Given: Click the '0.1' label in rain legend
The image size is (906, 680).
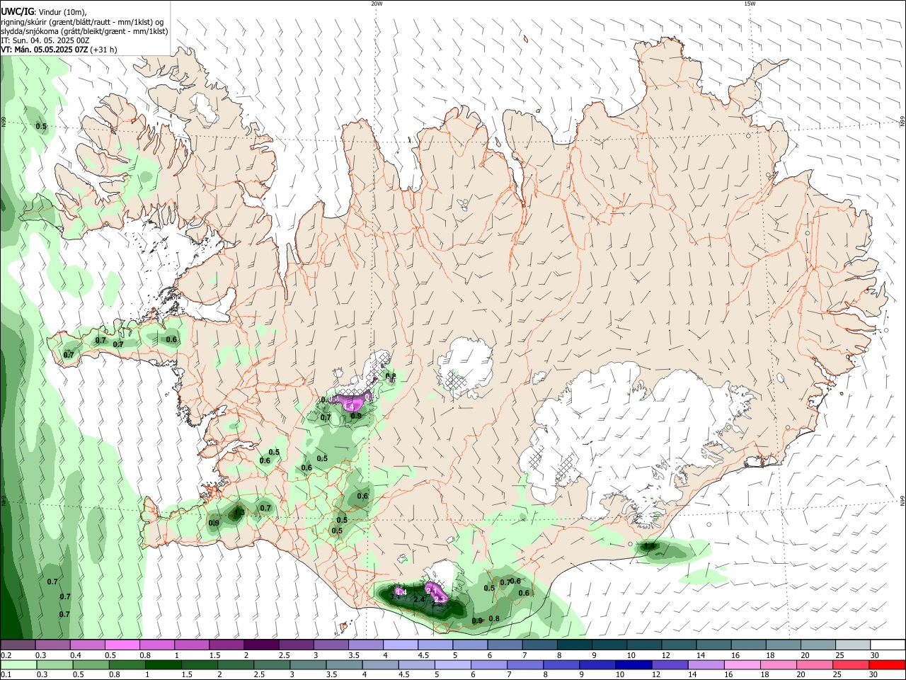Looking at the screenshot, I should (x=6, y=675).
